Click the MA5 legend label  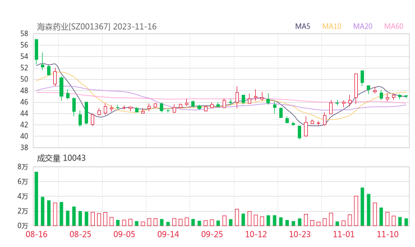point(302,26)
